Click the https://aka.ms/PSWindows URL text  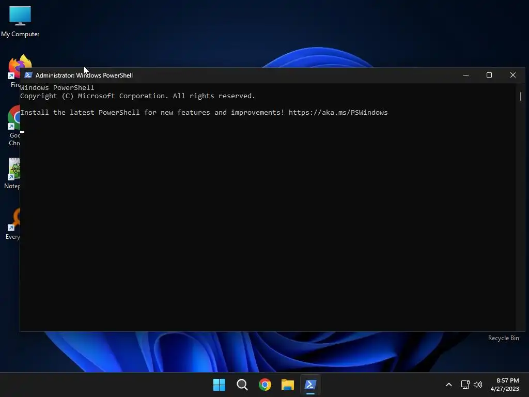338,112
